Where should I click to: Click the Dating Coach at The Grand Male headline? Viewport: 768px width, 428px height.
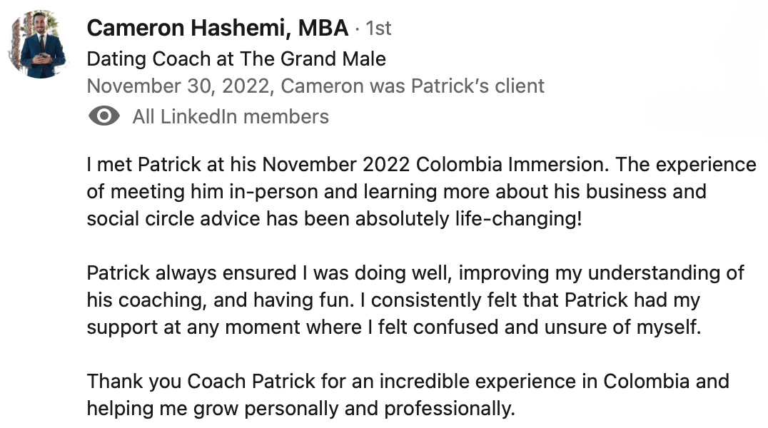(x=236, y=58)
